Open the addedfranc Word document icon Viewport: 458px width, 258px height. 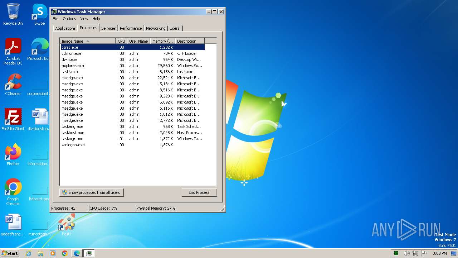coord(13,225)
